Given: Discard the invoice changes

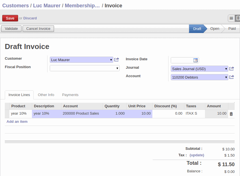Looking at the screenshot, I should pos(30,18).
